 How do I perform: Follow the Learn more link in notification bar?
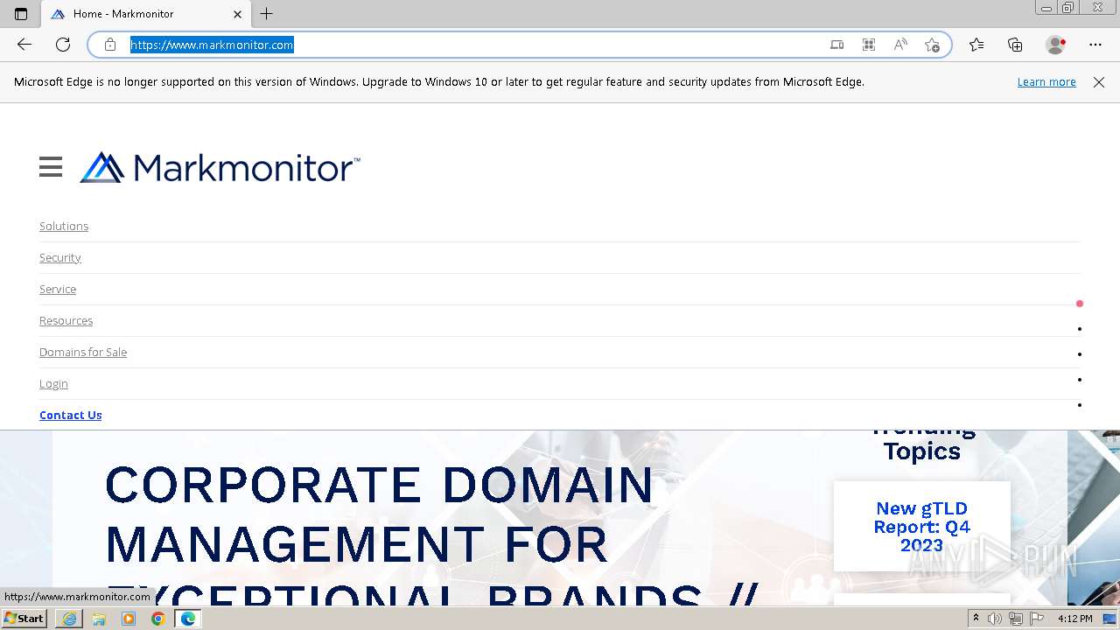(x=1046, y=82)
